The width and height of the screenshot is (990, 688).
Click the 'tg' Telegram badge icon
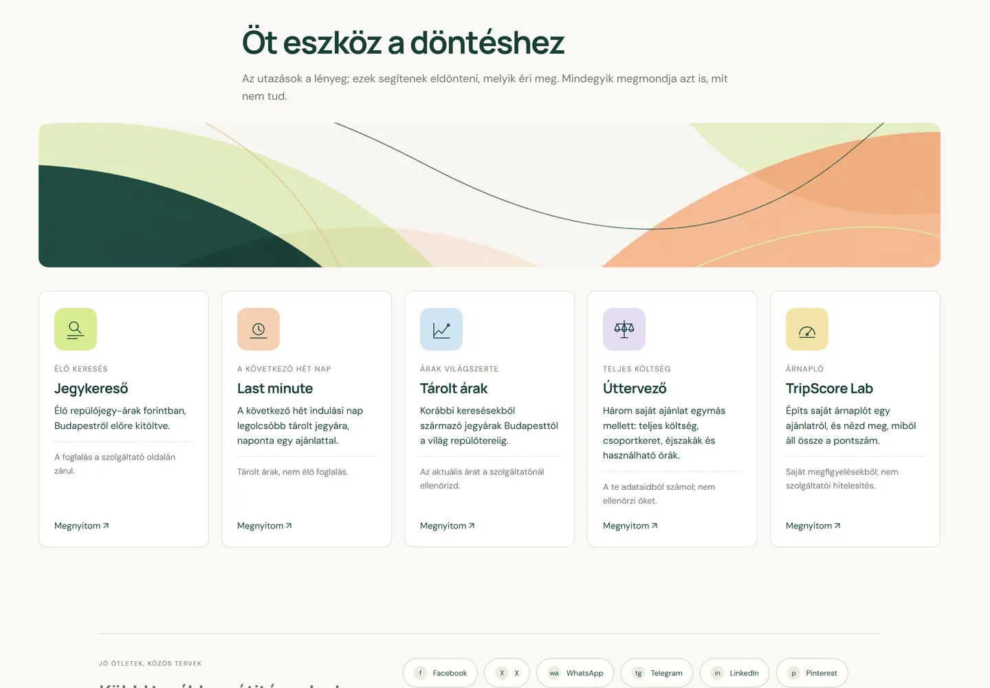pyautogui.click(x=638, y=673)
